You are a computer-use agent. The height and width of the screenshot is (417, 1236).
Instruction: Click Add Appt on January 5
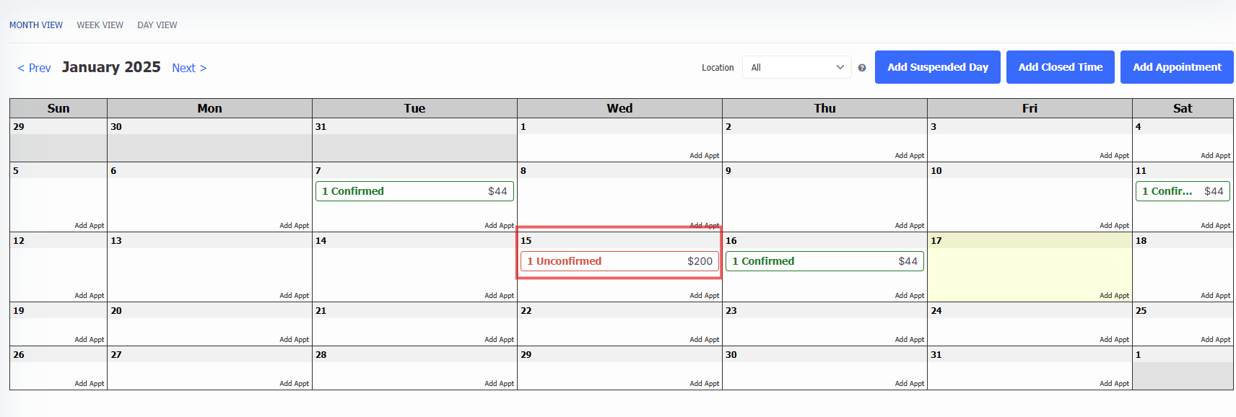tap(89, 226)
